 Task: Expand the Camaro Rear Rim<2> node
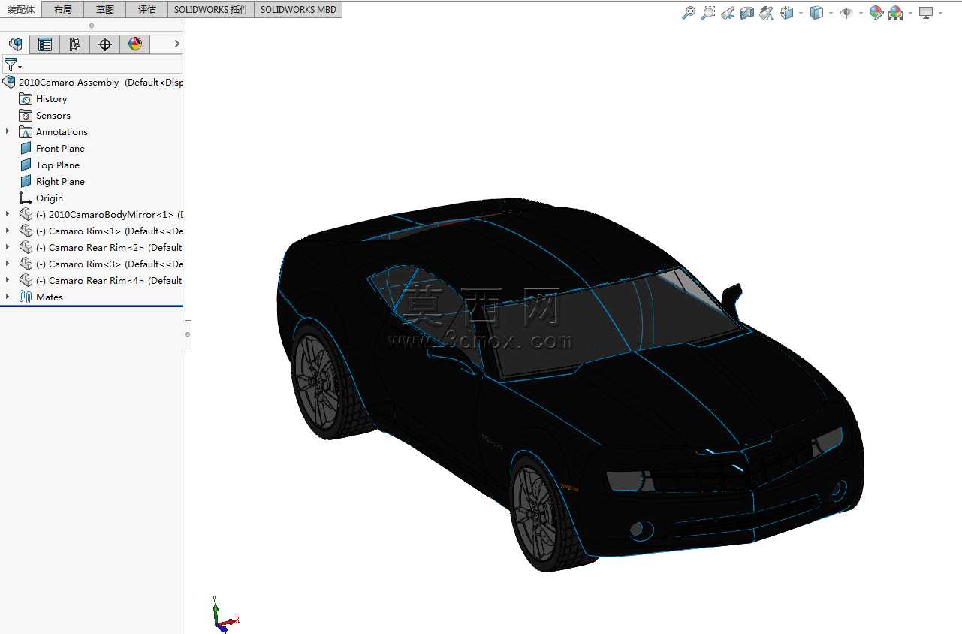8,248
